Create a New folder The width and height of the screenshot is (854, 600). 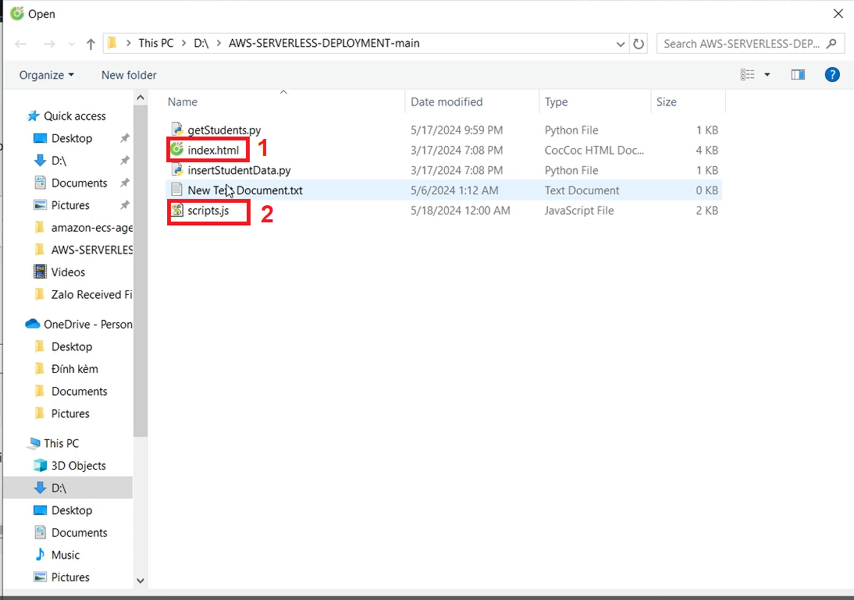128,75
